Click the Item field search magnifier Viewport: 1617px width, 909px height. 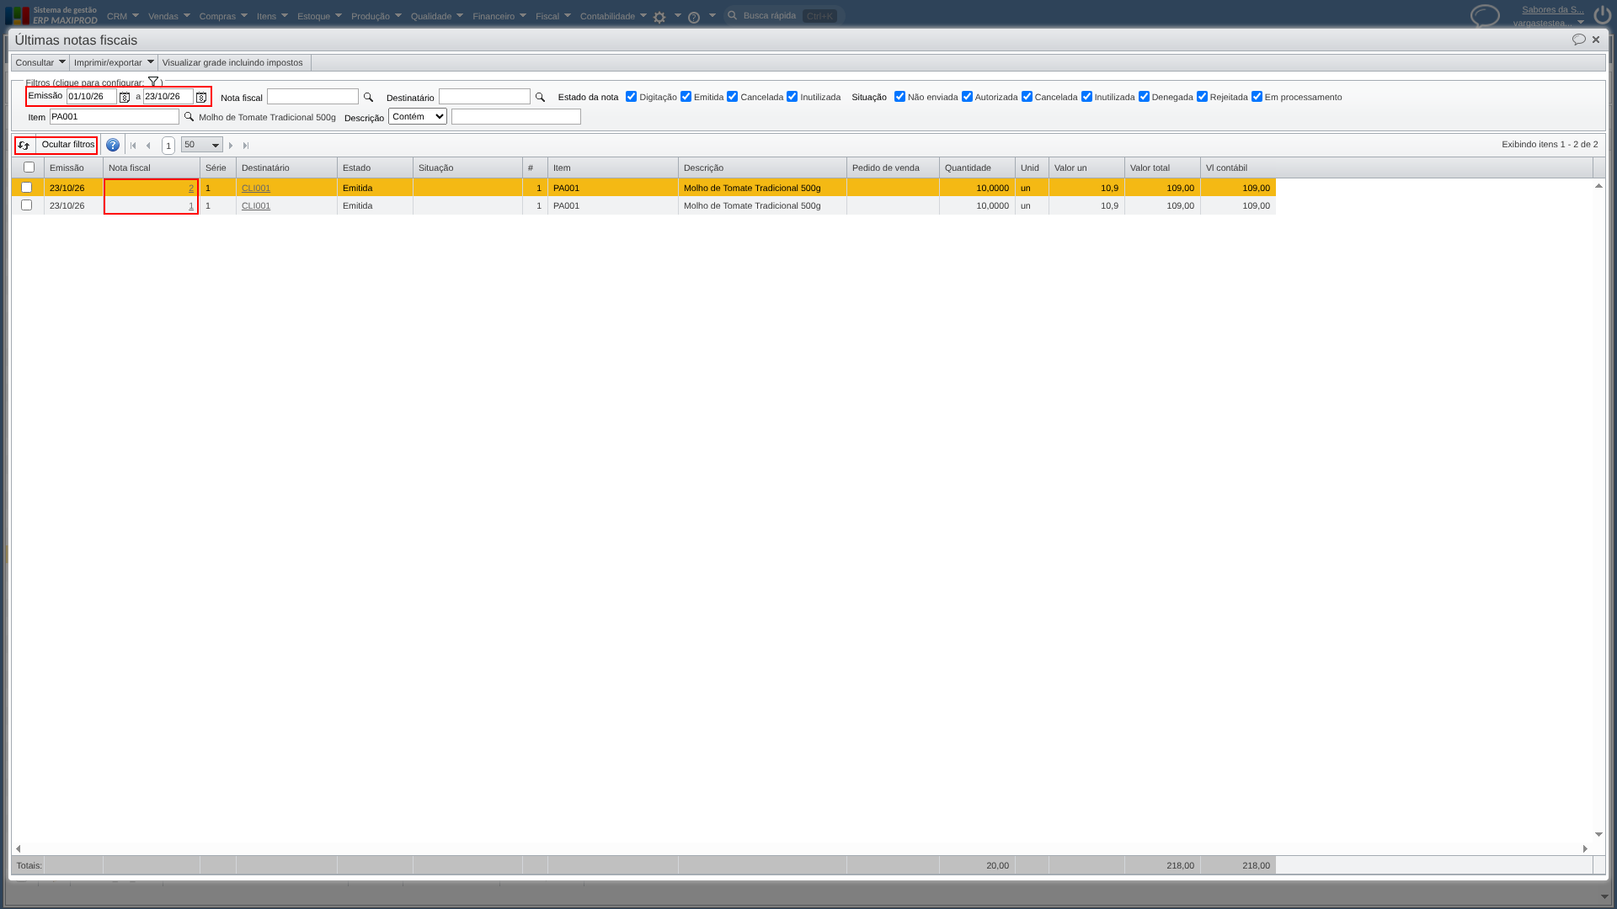point(189,117)
